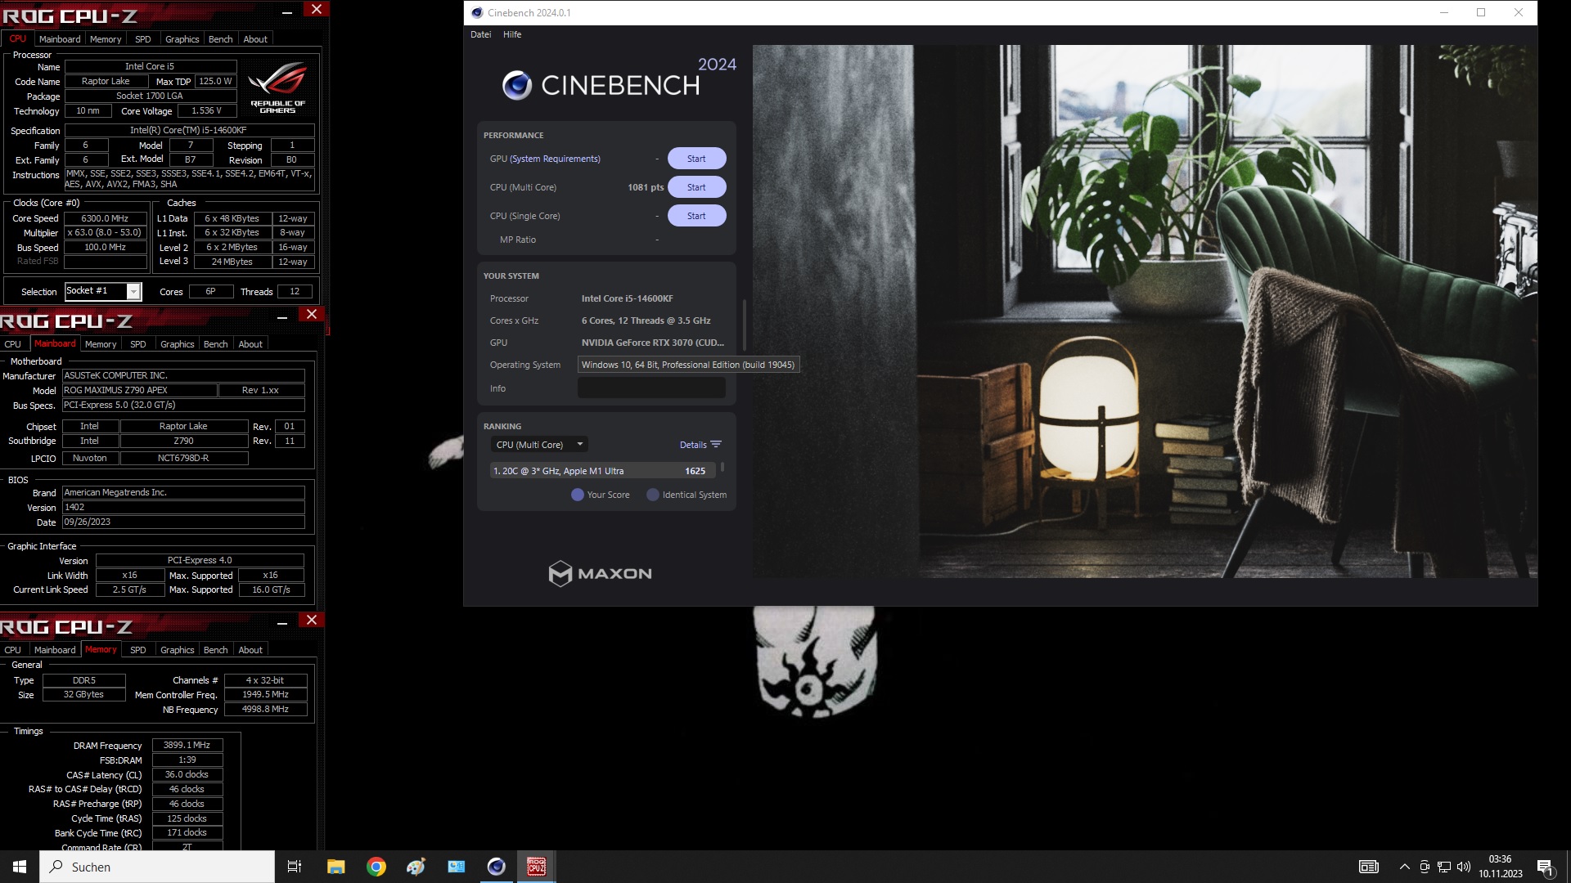Open the network icon in system tray
This screenshot has width=1571, height=883.
(x=1444, y=867)
